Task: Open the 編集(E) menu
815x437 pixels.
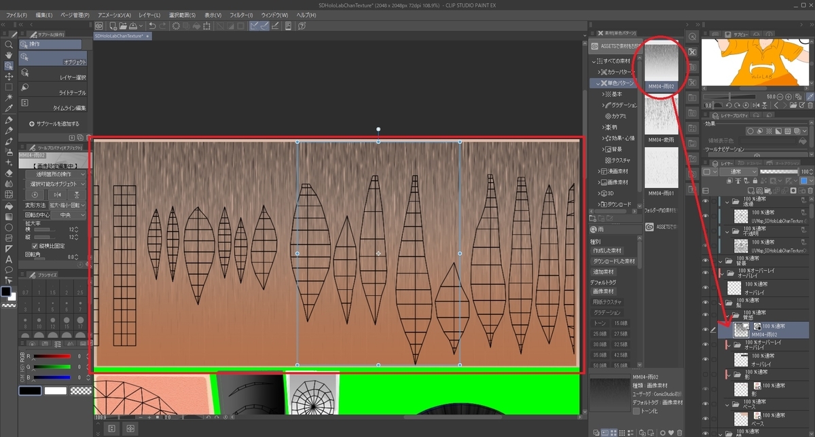Action: click(45, 15)
